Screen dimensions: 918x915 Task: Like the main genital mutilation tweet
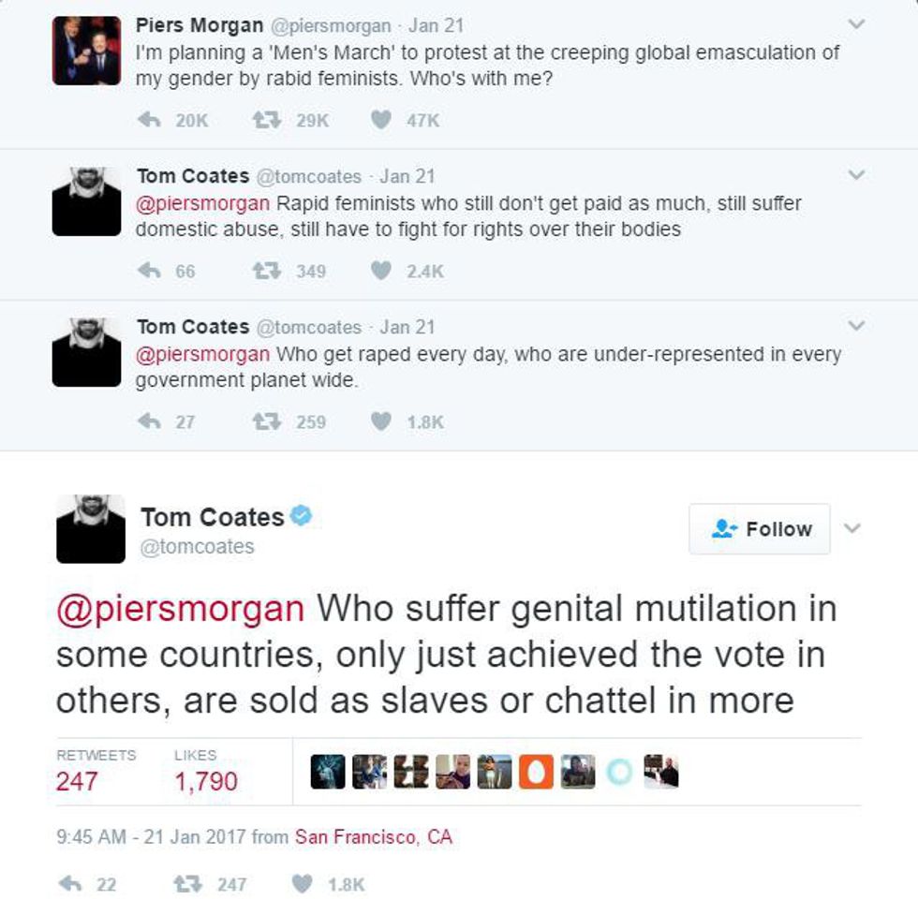pyautogui.click(x=302, y=883)
